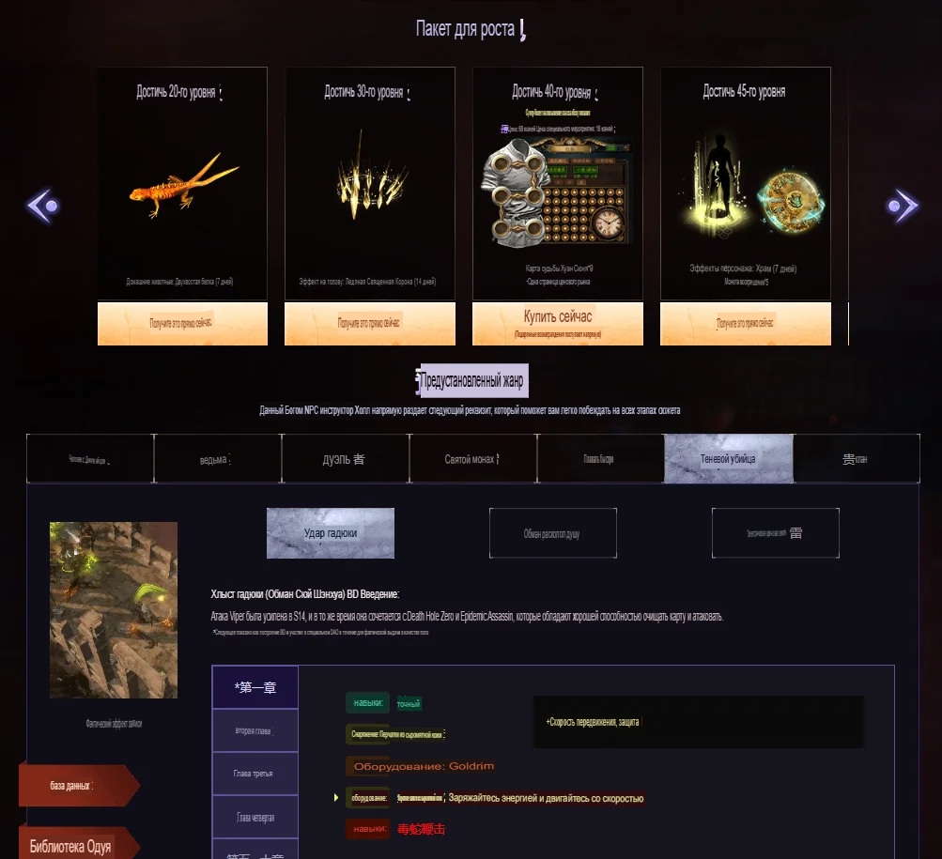Open the Святой монах tab
Screen dimensions: 942x859
472,459
